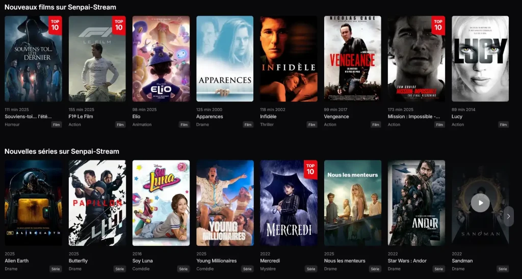Click the Butterfly series title
This screenshot has height=279, width=522.
(78, 261)
